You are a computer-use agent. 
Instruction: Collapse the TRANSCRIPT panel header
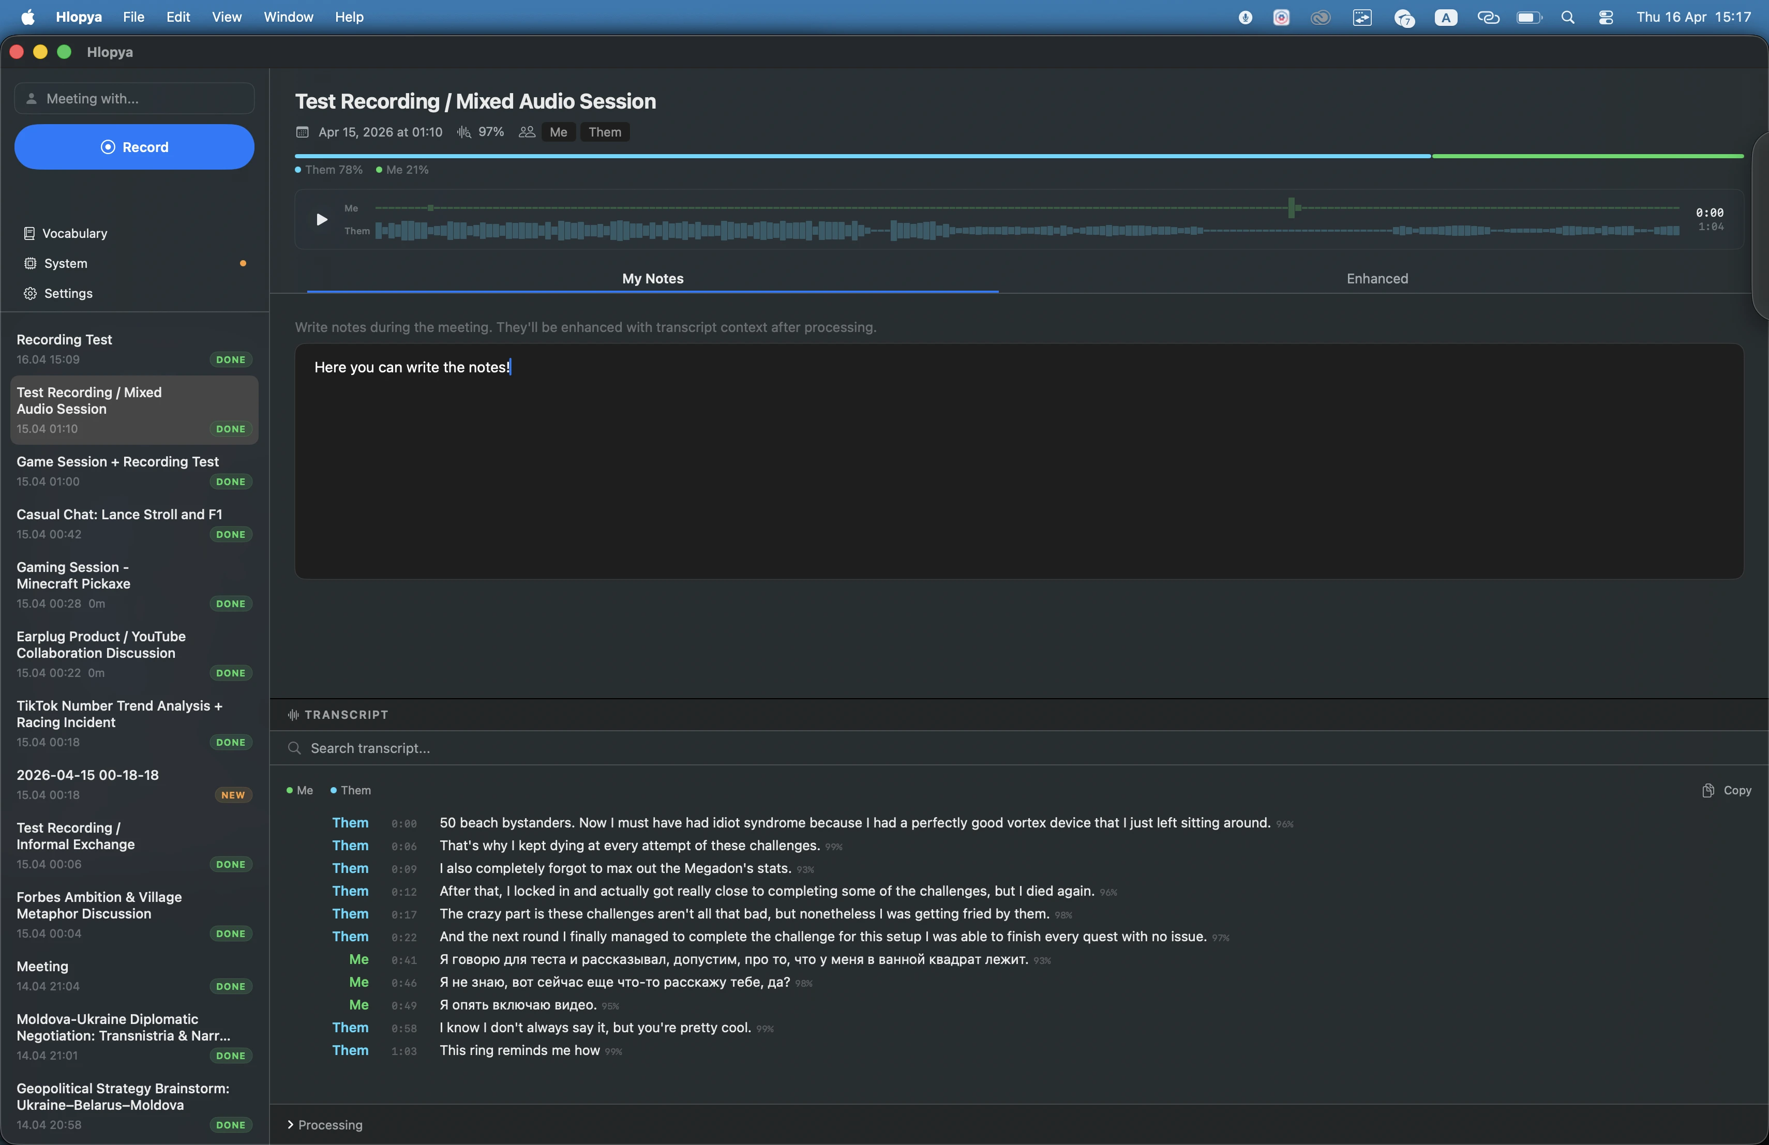pos(338,715)
